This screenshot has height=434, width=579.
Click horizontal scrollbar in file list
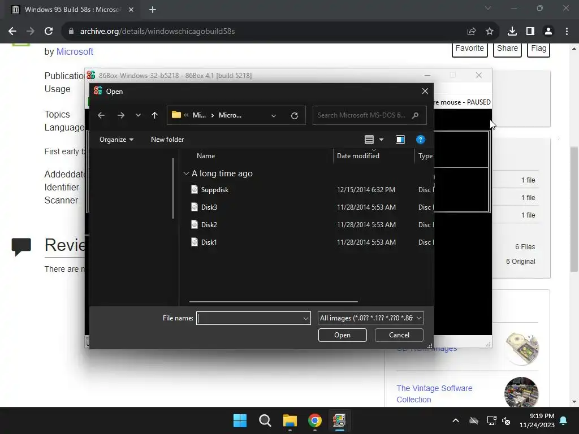point(273,302)
